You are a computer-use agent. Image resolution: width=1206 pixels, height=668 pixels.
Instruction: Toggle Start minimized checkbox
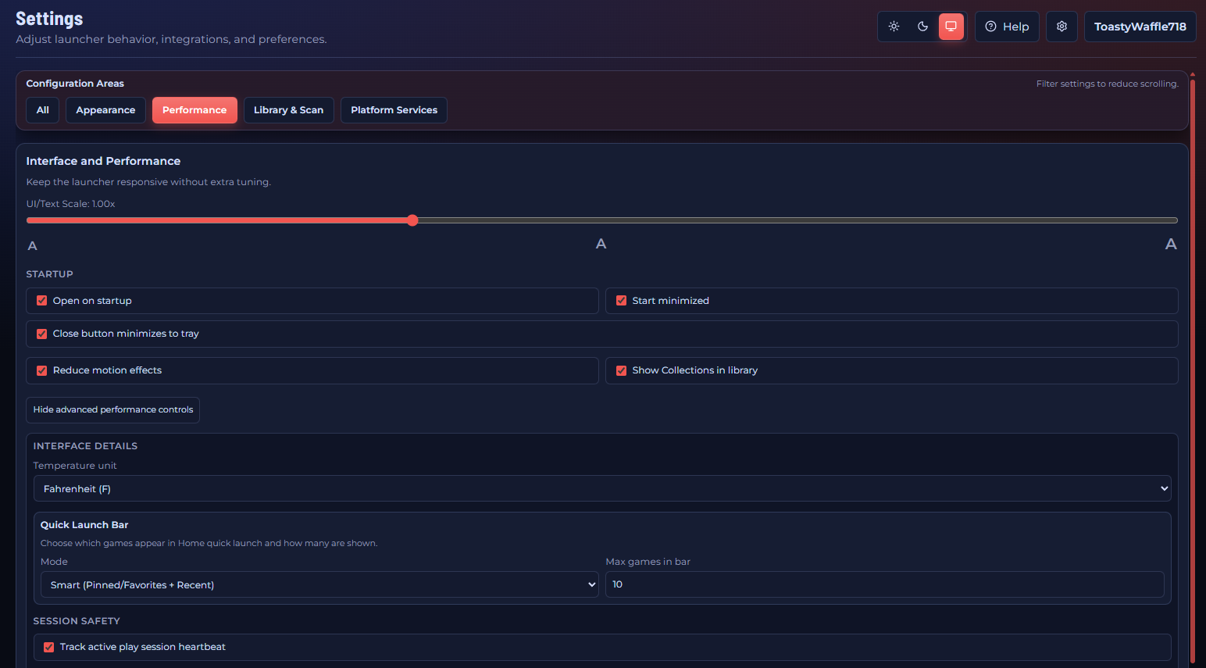point(622,301)
